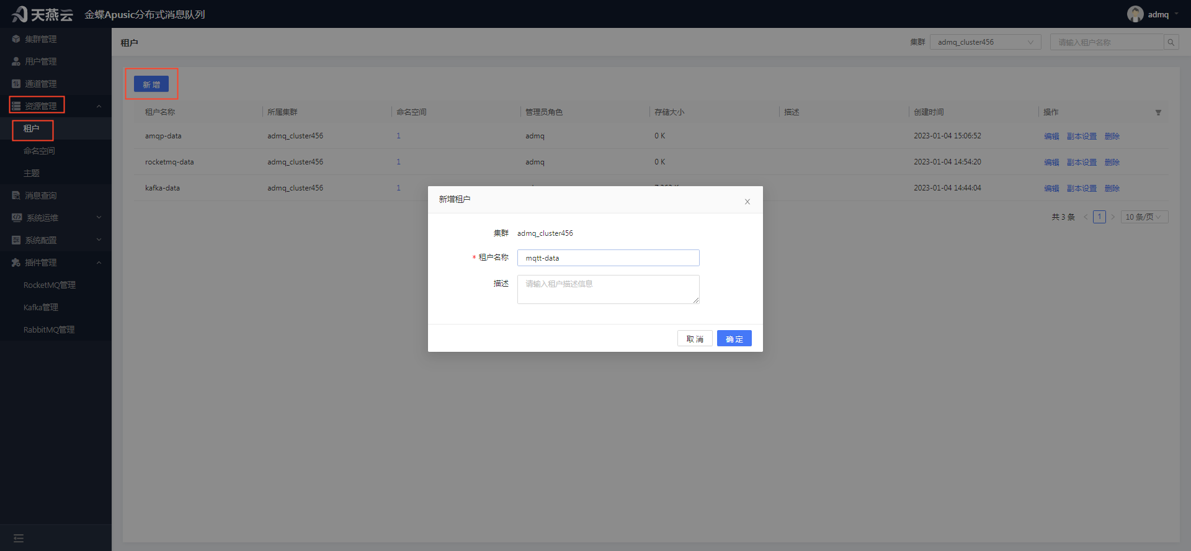Click the kafka-data tenant name cell
Image resolution: width=1191 pixels, height=551 pixels.
click(x=163, y=188)
